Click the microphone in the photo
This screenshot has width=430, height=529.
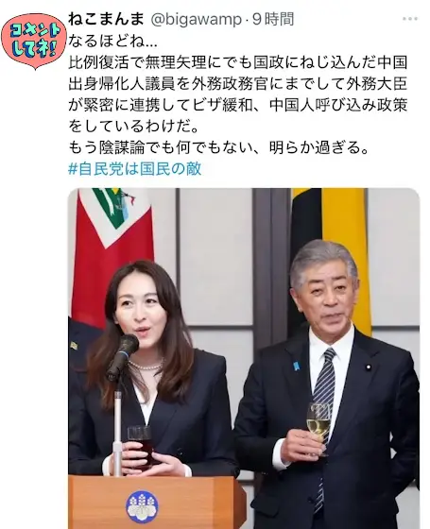(x=123, y=356)
